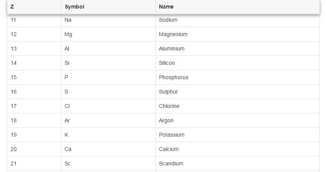The image size is (326, 172).
Task: Select the Mg symbol cell
Action: pyautogui.click(x=108, y=34)
